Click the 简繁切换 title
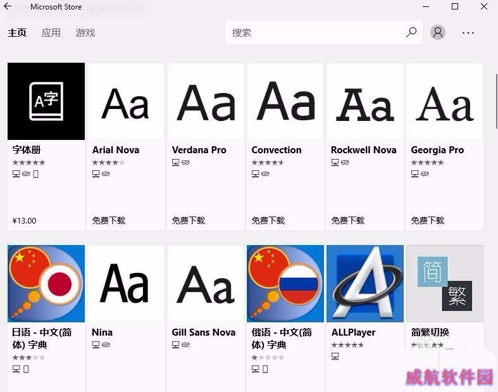 pos(430,332)
